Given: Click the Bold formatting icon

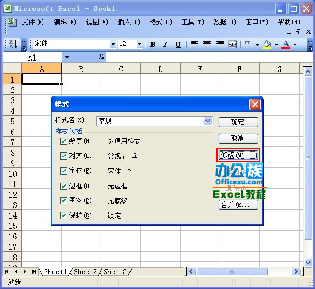Looking at the screenshot, I should (153, 45).
